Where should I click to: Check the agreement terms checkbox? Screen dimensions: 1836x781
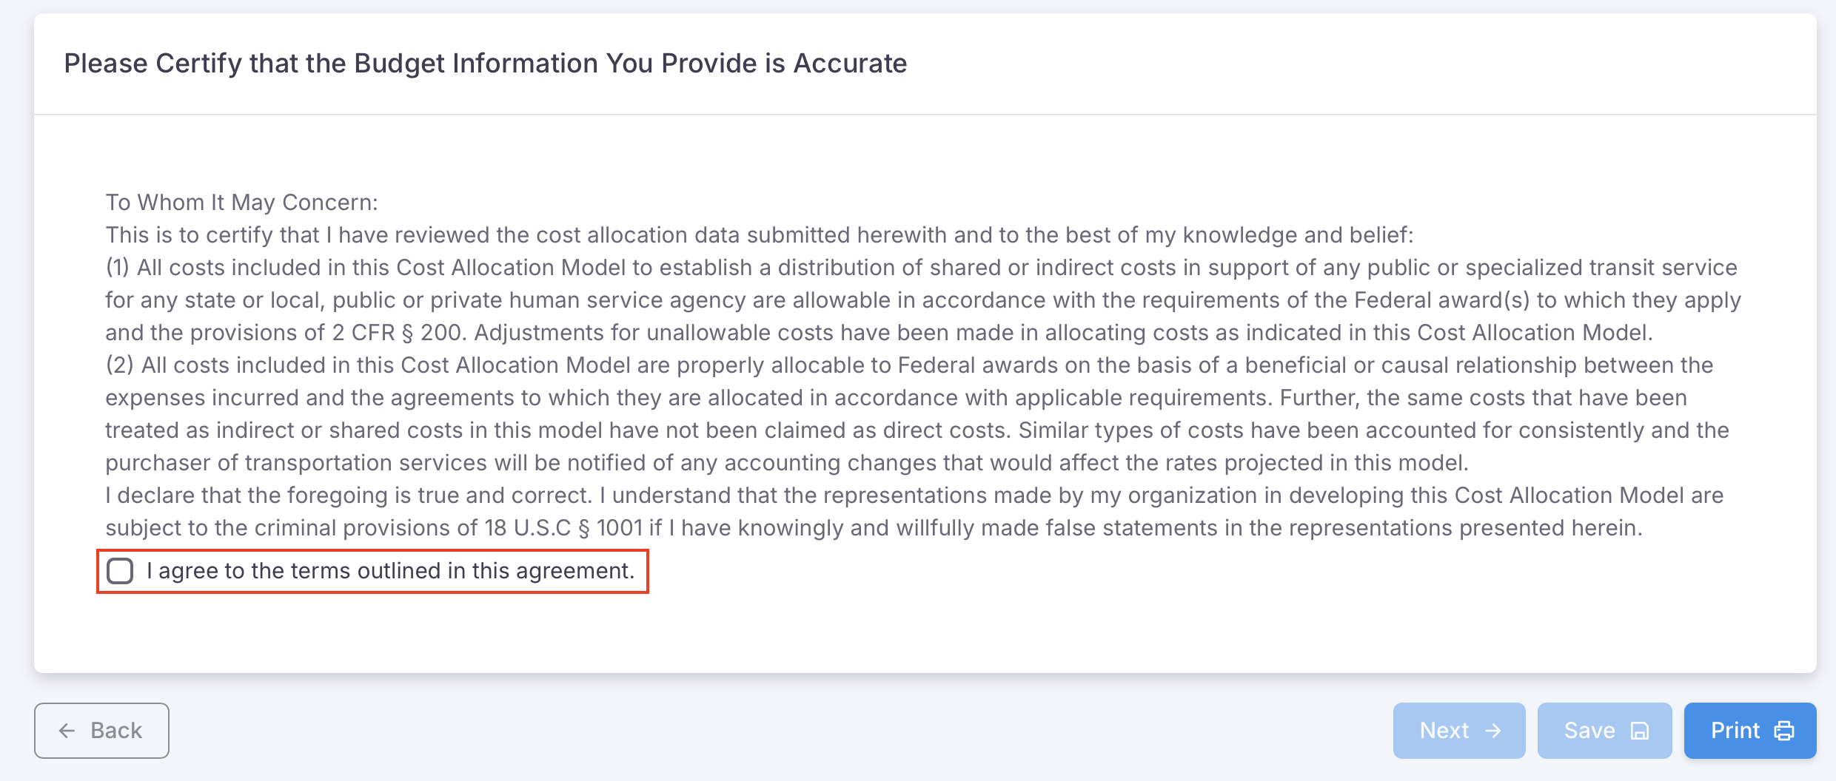120,571
